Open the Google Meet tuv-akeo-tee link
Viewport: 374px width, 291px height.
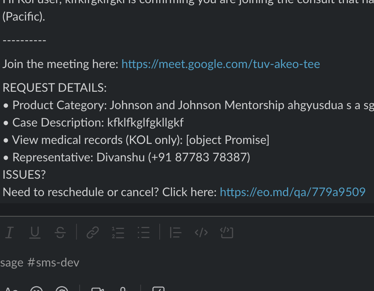pyautogui.click(x=221, y=64)
